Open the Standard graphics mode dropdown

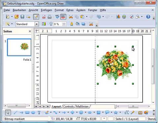click(37, 24)
